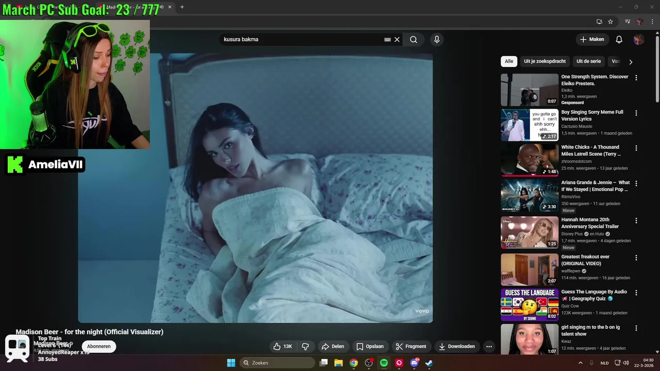Start voice search with microphone icon
Image resolution: width=660 pixels, height=371 pixels.
pos(437,40)
